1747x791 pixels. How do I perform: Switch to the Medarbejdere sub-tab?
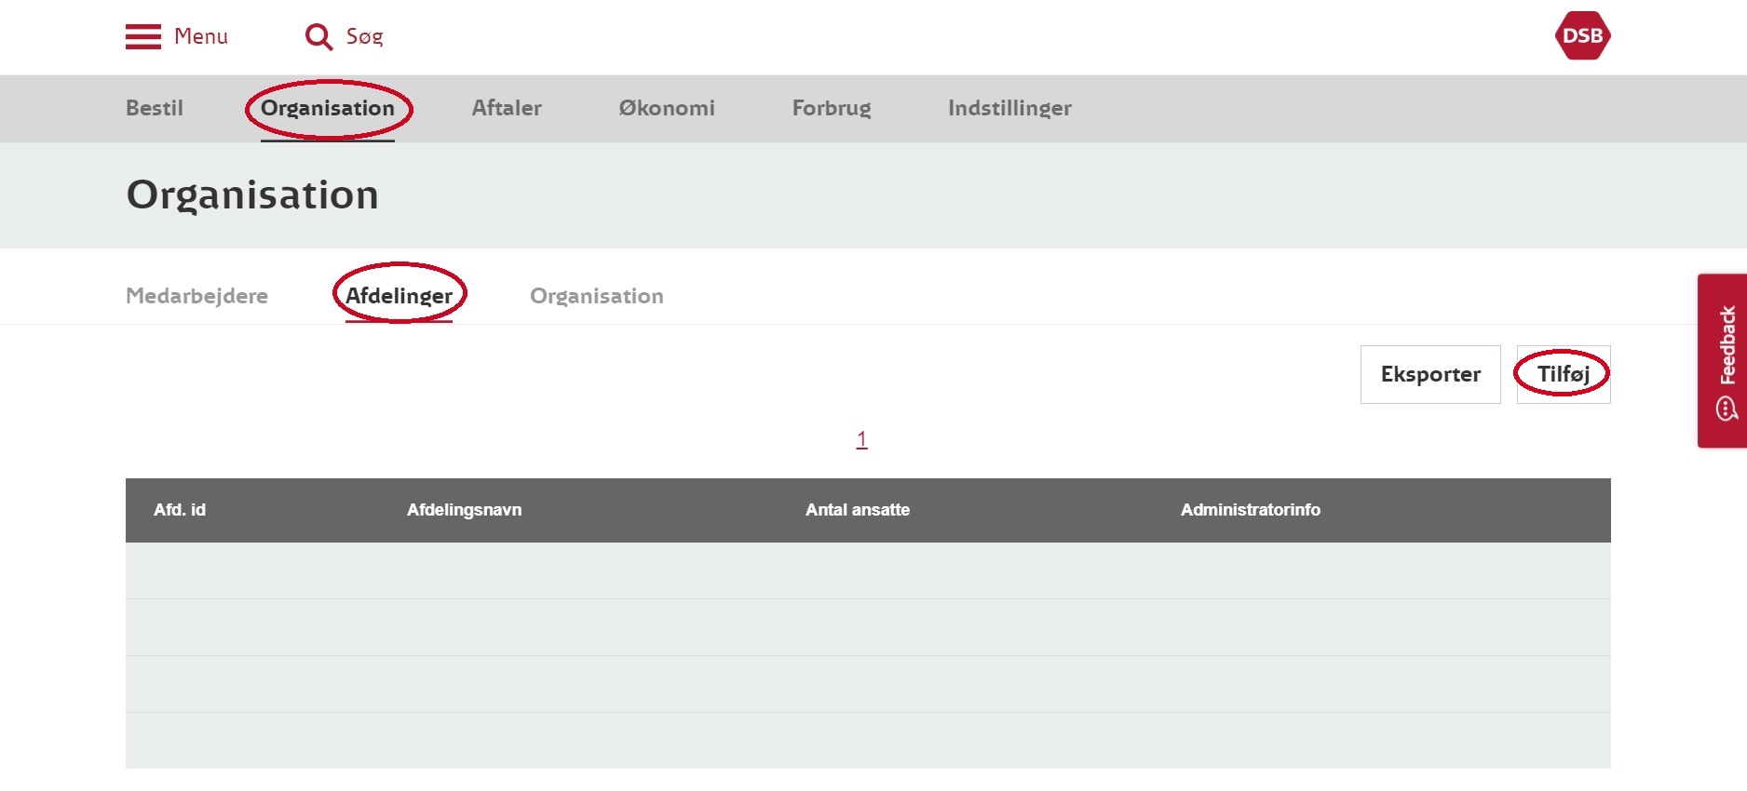(196, 296)
